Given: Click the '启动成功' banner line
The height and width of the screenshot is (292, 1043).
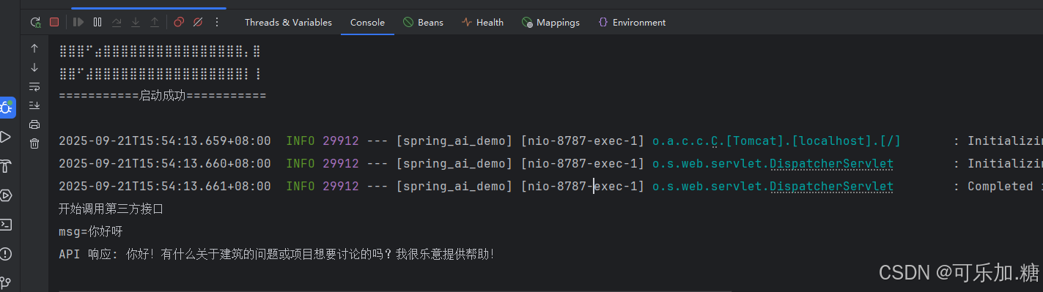Looking at the screenshot, I should pyautogui.click(x=162, y=96).
